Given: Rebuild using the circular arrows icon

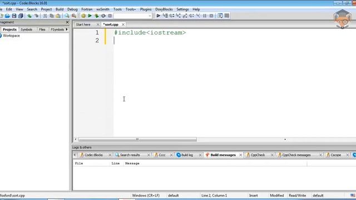Looking at the screenshot, I should coord(103,16).
